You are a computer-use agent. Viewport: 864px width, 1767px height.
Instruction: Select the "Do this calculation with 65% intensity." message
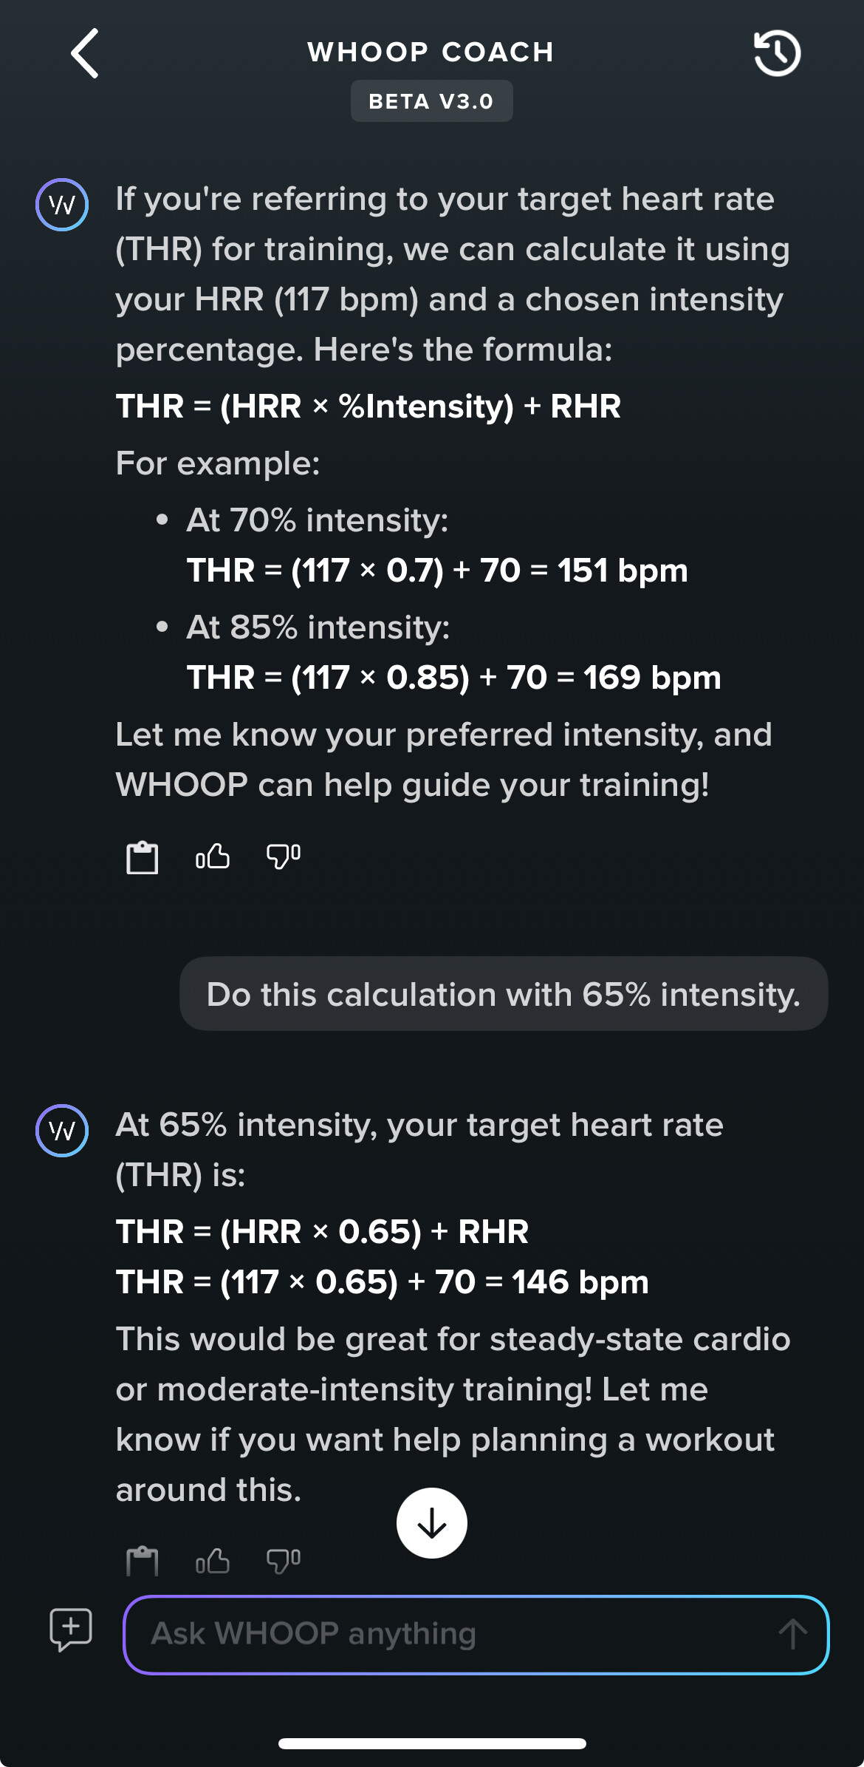click(504, 994)
